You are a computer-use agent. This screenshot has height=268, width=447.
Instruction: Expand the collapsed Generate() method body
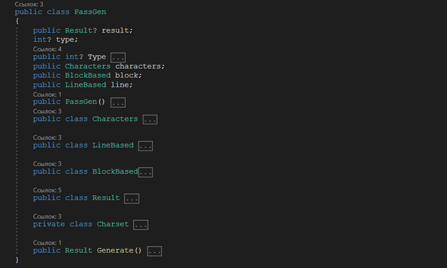coord(155,251)
